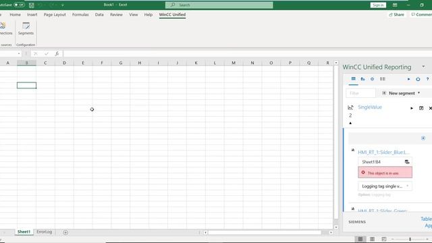Open the 'Logging tag single v...' dropdown
Screen dimensions: 432x243
[x=385, y=186]
